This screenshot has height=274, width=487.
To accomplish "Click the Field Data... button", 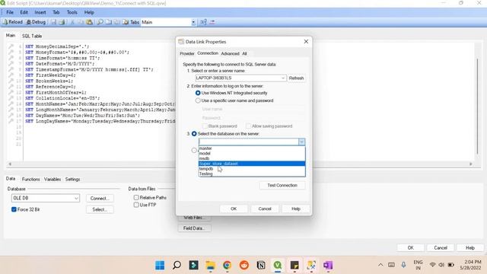I will pos(194,228).
